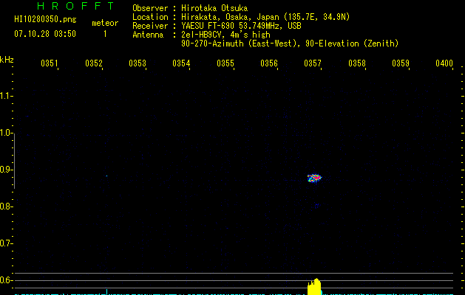Screen dimensions: 465x295
Task: Select the 0.9 frequency axis label
Action: coord(6,170)
